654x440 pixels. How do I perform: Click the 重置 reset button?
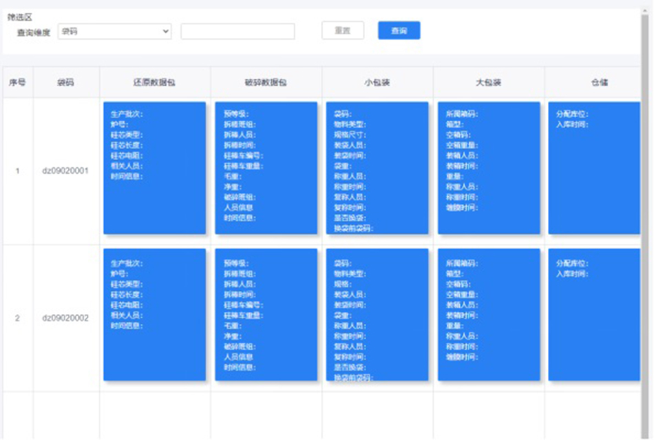pyautogui.click(x=343, y=31)
